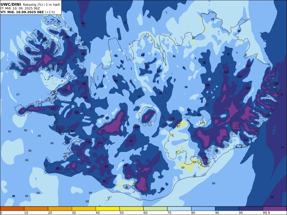This screenshot has height=215, width=287.
Task: Pick the '40' tick label on the legend
Action: tap(98, 213)
